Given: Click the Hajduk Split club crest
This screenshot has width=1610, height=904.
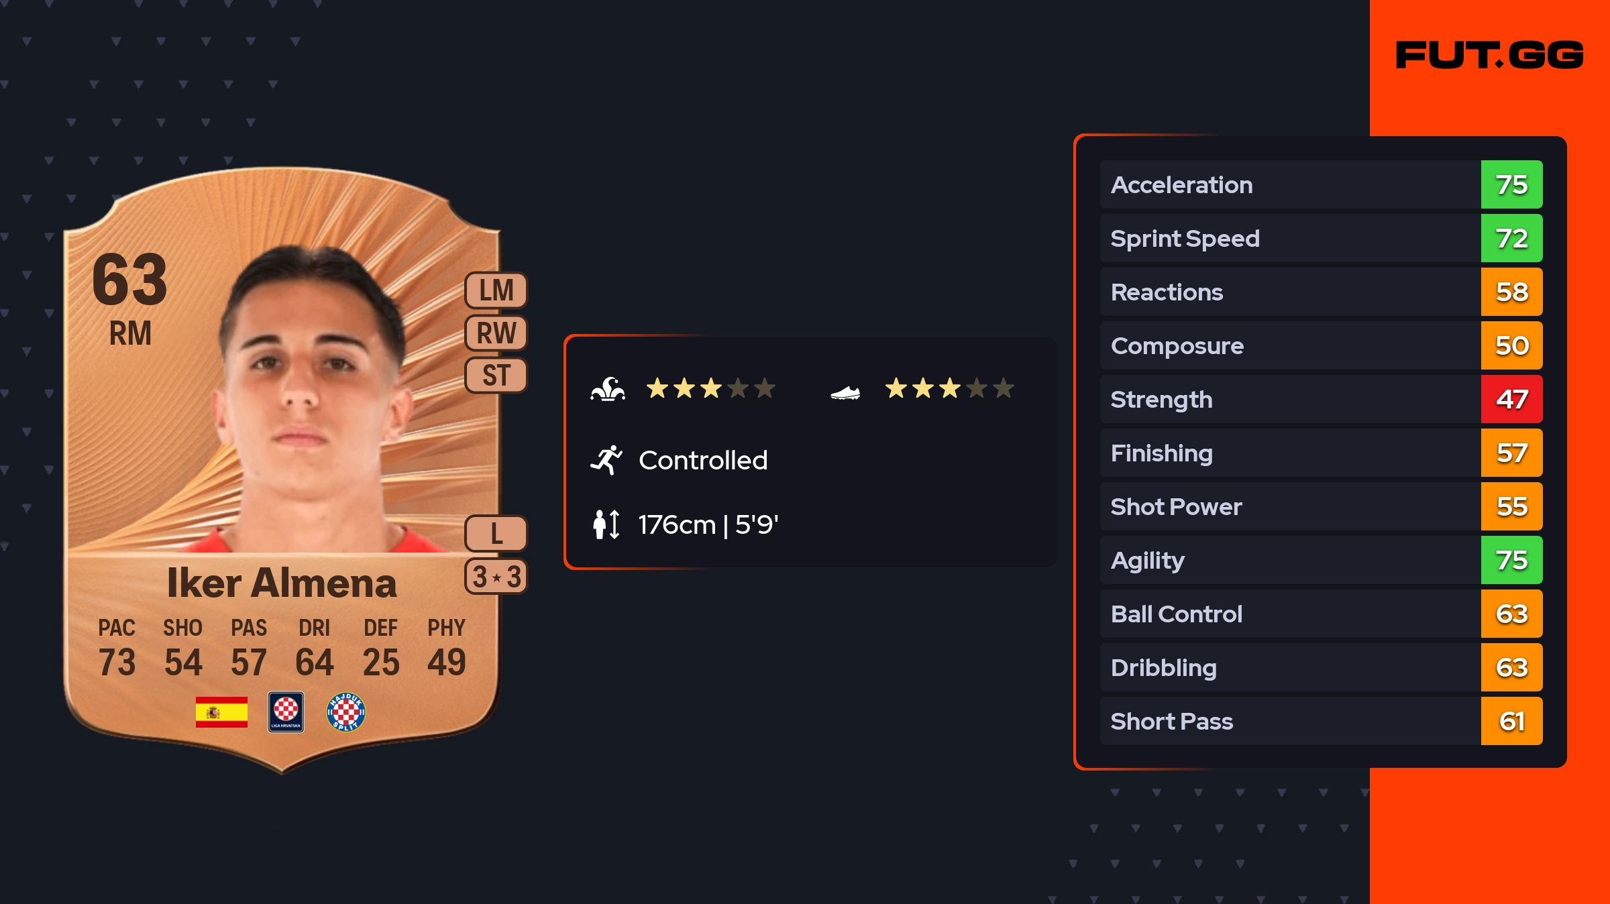Looking at the screenshot, I should point(345,712).
